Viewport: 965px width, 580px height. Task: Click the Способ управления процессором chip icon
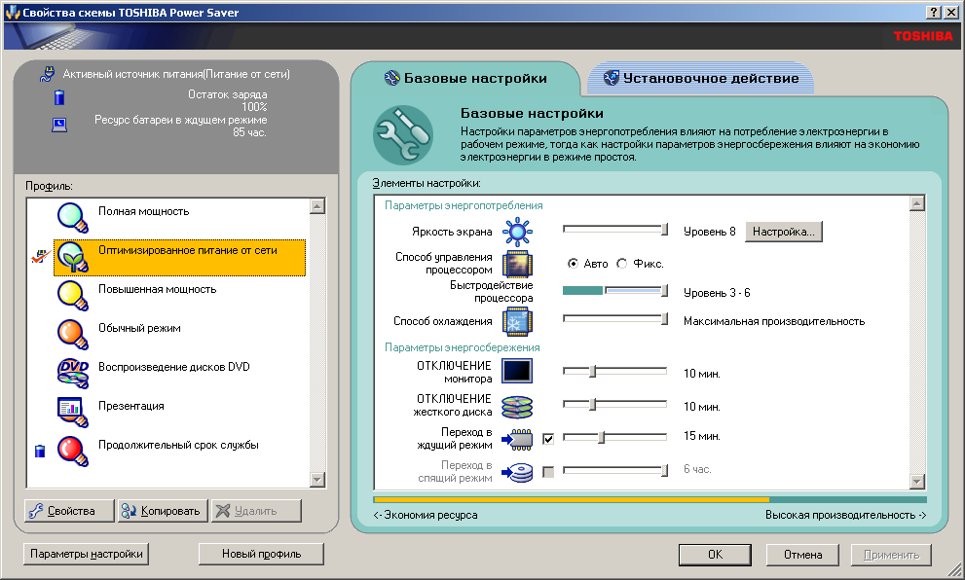pyautogui.click(x=517, y=264)
